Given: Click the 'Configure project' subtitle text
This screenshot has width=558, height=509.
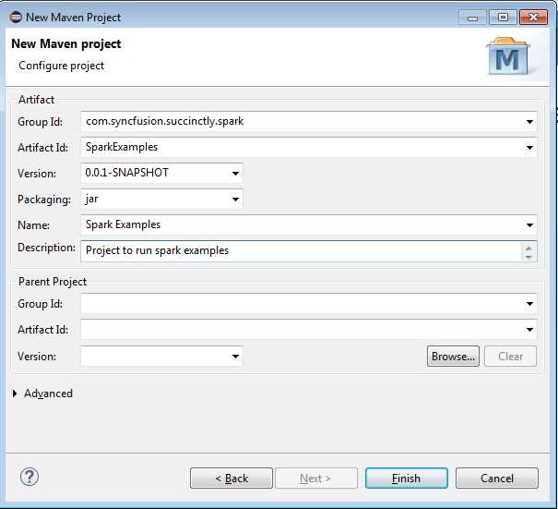Looking at the screenshot, I should (x=61, y=66).
